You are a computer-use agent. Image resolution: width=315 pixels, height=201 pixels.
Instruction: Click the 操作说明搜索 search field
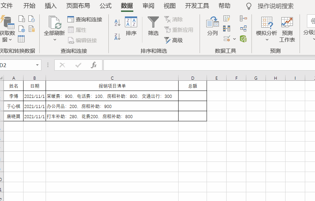276,6
